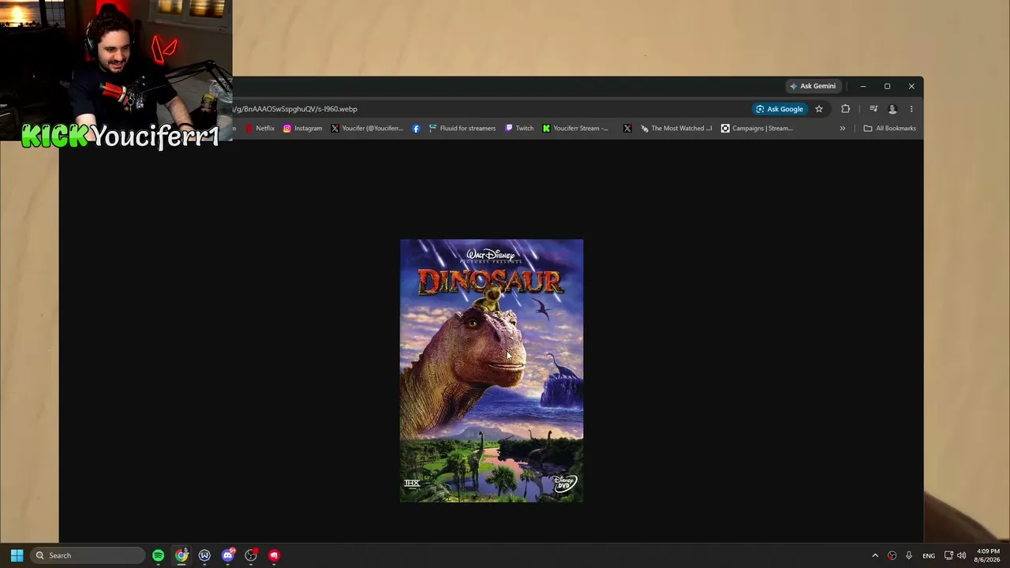Screen dimensions: 1010x568
Task: Minimize the Chrome window
Action: pyautogui.click(x=863, y=86)
